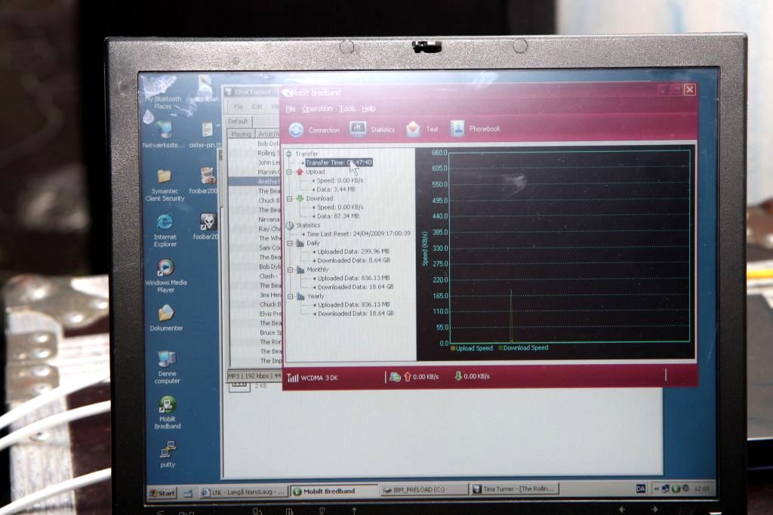
Task: Click the Download Speed legend swatch
Action: click(x=500, y=348)
